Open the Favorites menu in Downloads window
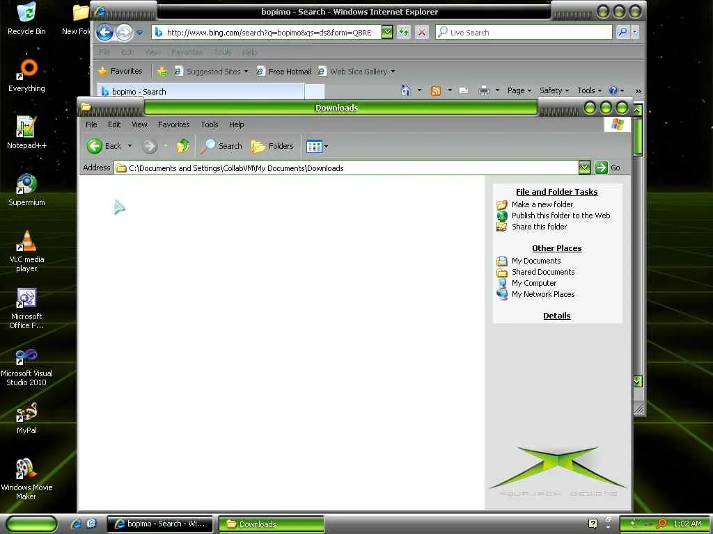 (173, 124)
